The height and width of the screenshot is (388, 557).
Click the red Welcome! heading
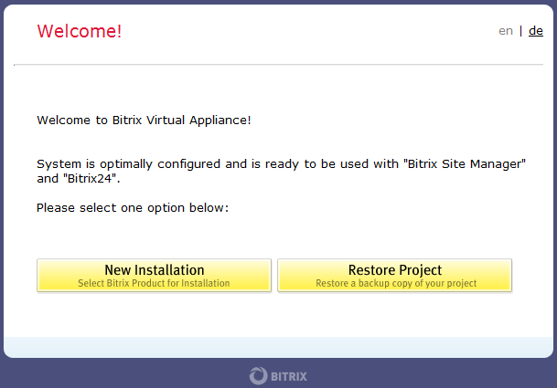[x=80, y=31]
